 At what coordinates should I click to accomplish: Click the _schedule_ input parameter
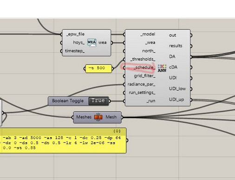point(144,67)
